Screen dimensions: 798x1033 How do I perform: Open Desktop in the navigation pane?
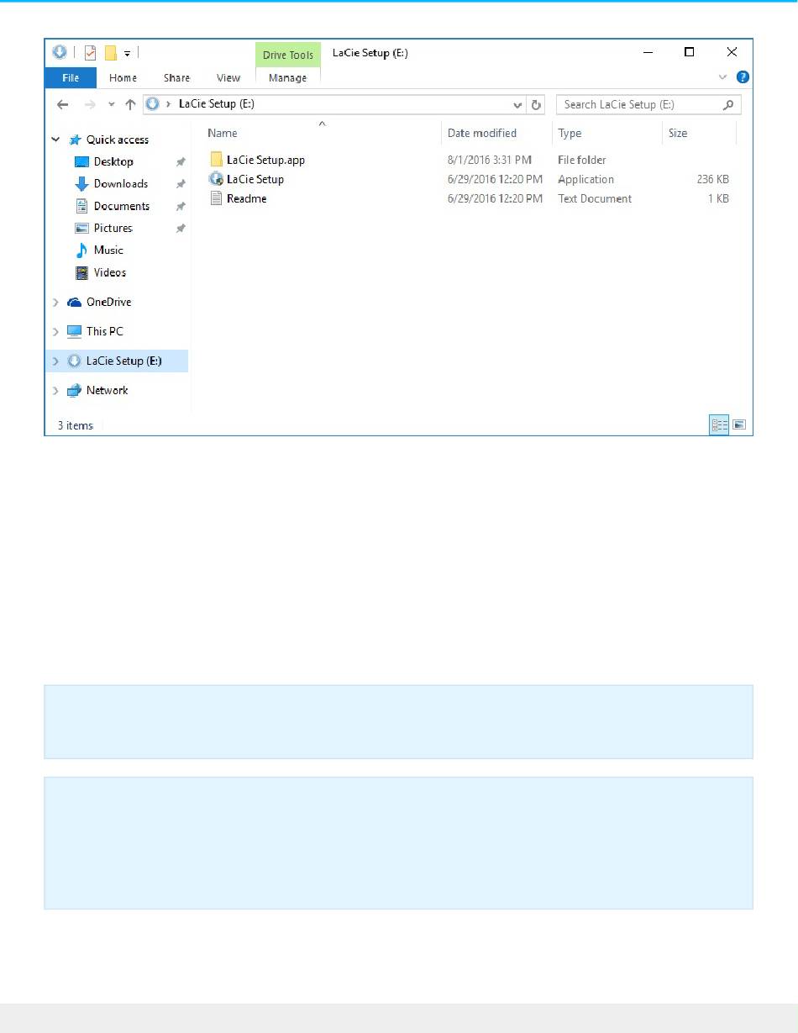tap(113, 161)
